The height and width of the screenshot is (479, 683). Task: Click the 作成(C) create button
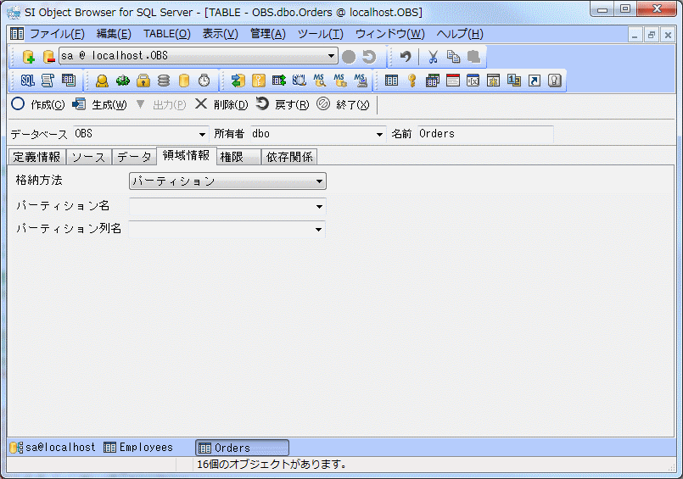point(38,104)
